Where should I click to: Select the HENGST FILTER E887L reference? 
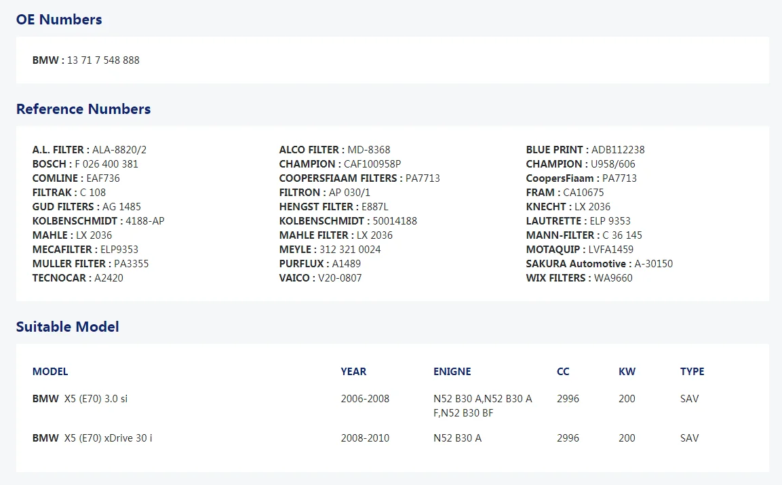click(334, 207)
